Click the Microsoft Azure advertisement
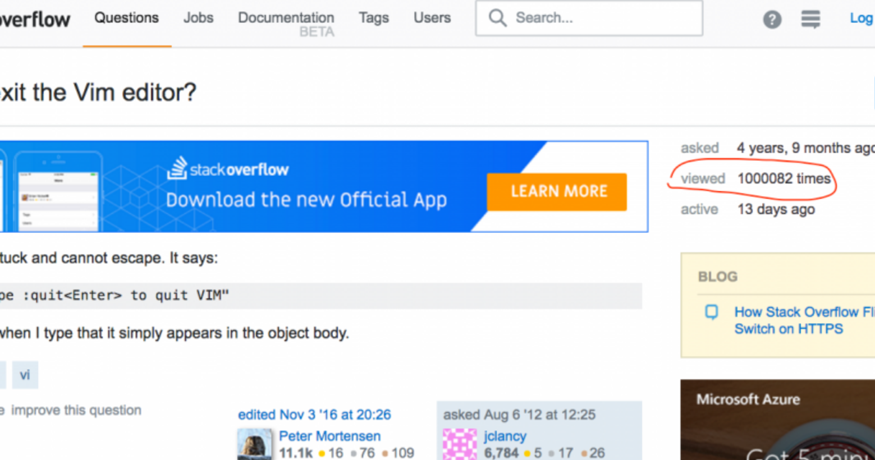875x460 pixels. click(777, 420)
